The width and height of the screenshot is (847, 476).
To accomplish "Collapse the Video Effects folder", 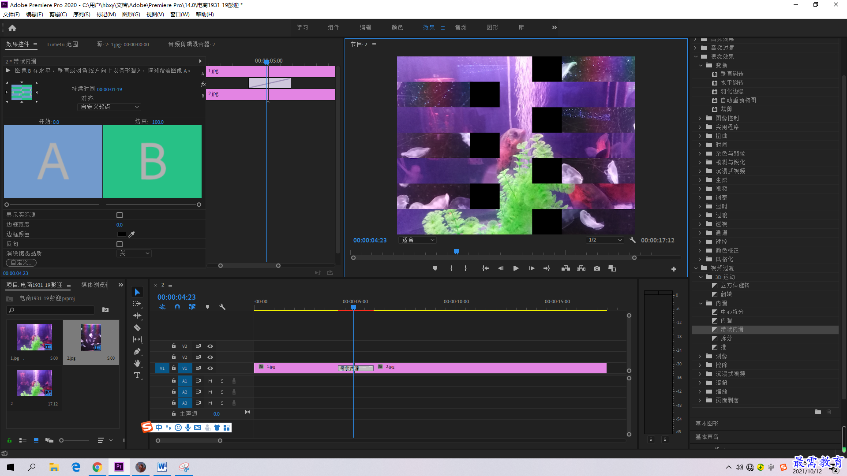I will (x=696, y=56).
